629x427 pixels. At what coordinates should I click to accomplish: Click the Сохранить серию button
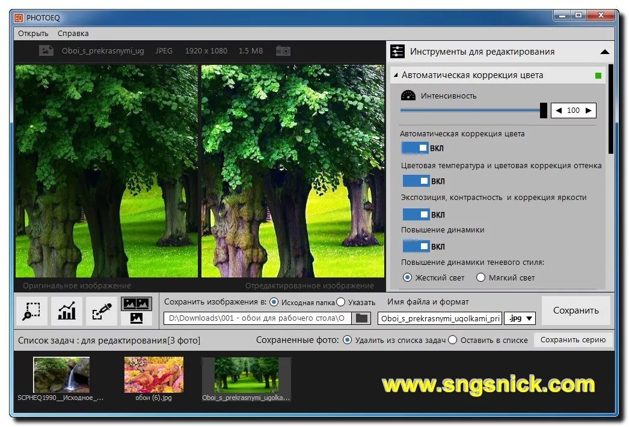(573, 340)
